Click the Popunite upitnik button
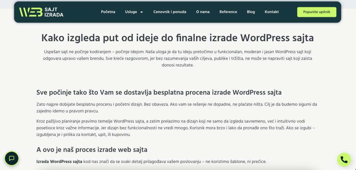 317,12
